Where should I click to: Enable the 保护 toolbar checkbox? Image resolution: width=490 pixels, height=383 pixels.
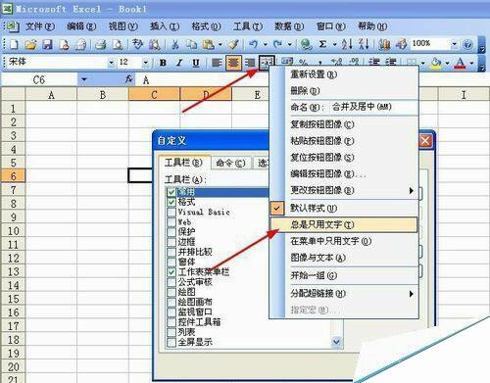(171, 232)
